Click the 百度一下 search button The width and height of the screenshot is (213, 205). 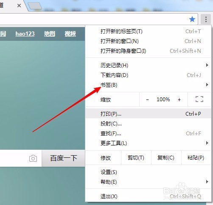point(63,158)
